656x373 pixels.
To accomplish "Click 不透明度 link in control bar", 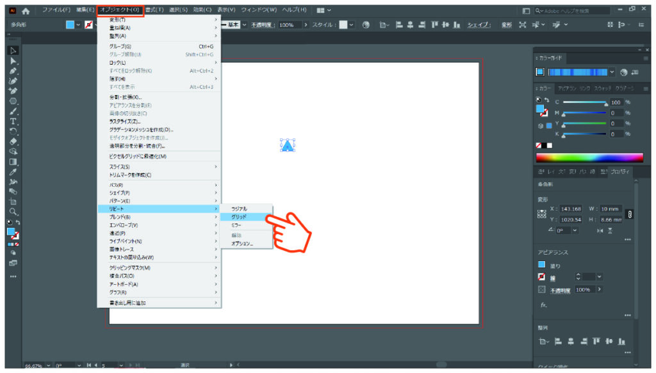I will (x=263, y=25).
